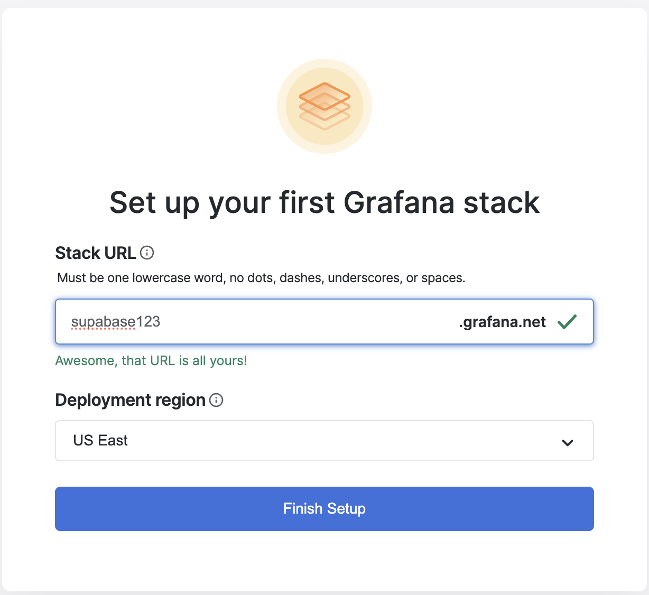Click the pale circle surrounding the stack logo
The image size is (649, 595).
point(324,106)
